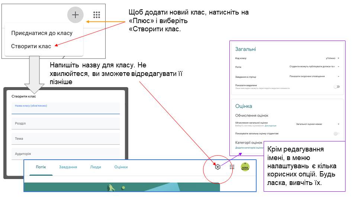
Task: Open class settings via the gear icon
Action: click(x=218, y=167)
